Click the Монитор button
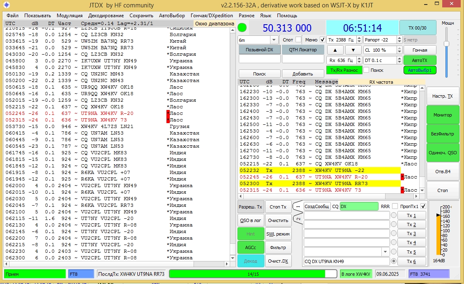Screen dimensions: 464x284 coord(443,115)
